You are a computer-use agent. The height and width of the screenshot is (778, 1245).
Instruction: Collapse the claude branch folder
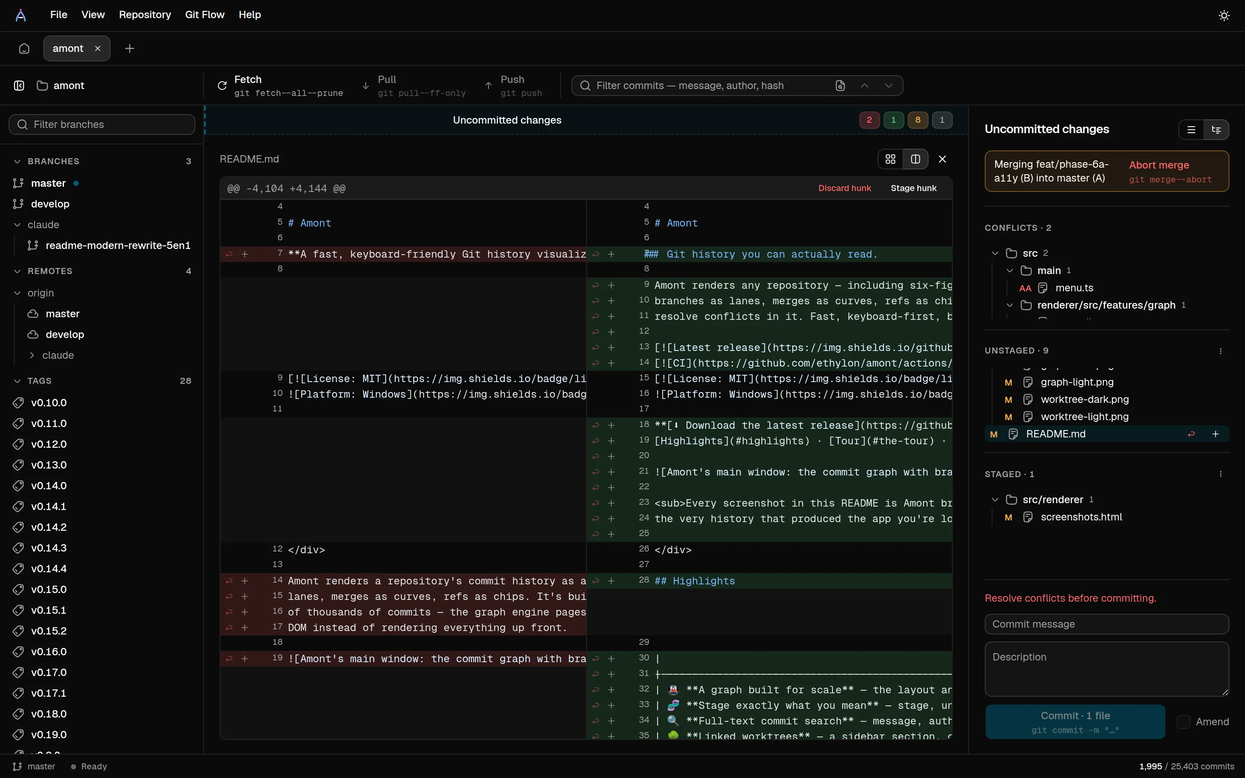[17, 225]
